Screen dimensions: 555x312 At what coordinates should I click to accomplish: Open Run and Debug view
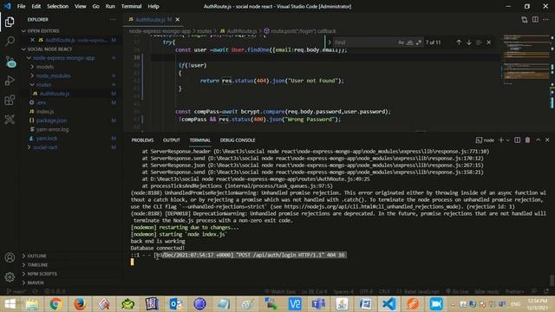10,81
